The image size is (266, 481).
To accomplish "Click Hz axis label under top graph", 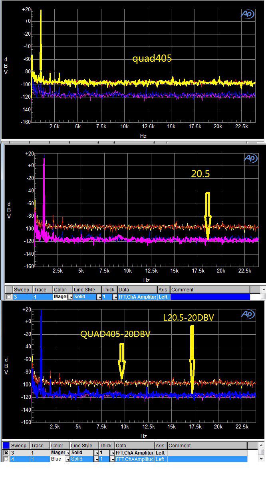I will (x=143, y=136).
